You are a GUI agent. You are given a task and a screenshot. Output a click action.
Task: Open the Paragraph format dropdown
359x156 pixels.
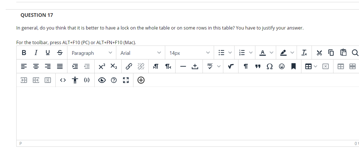click(x=92, y=53)
